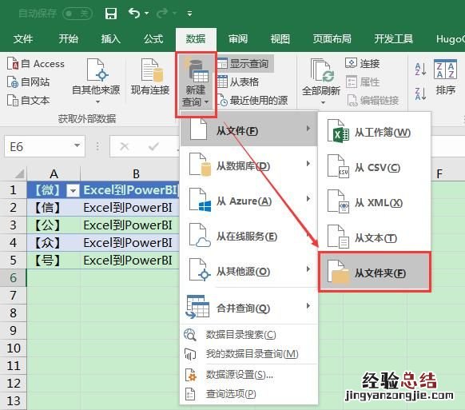The width and height of the screenshot is (465, 410).
Task: Switch to the 视图 ribbon tab
Action: (x=280, y=39)
